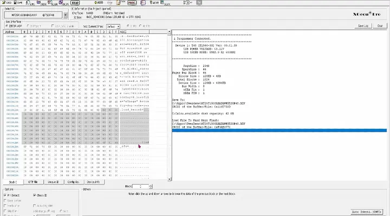Screen dimensions: 390x216
Task: Click the LOAD file toolbar icon
Action: click(6, 3)
